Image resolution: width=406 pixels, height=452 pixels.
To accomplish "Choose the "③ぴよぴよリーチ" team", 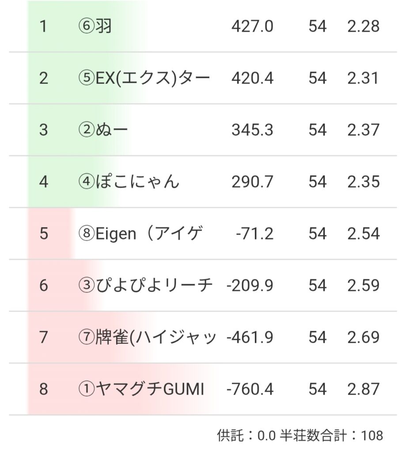I will pyautogui.click(x=145, y=286).
